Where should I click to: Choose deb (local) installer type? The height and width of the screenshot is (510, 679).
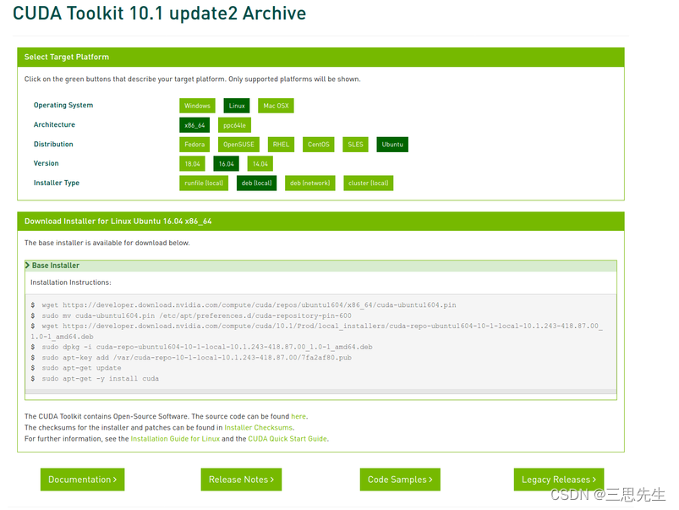256,183
